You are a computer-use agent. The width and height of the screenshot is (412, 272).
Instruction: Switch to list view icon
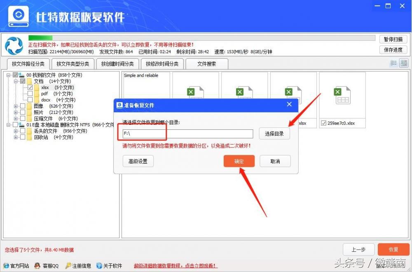(393, 63)
